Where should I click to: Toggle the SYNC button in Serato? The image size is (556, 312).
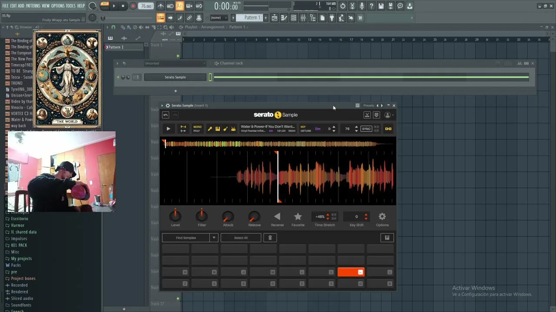(366, 129)
